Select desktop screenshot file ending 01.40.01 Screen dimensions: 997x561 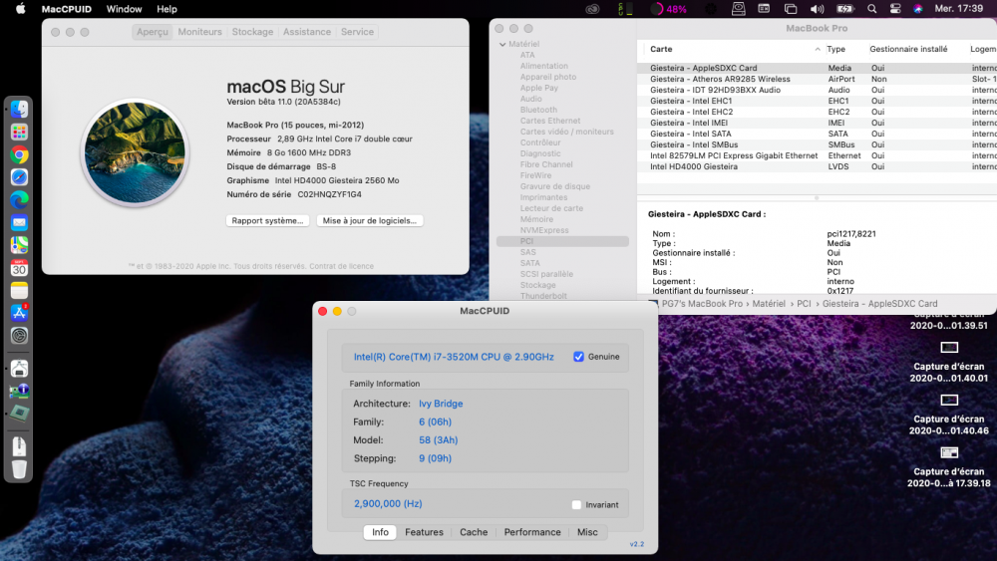[x=949, y=362]
